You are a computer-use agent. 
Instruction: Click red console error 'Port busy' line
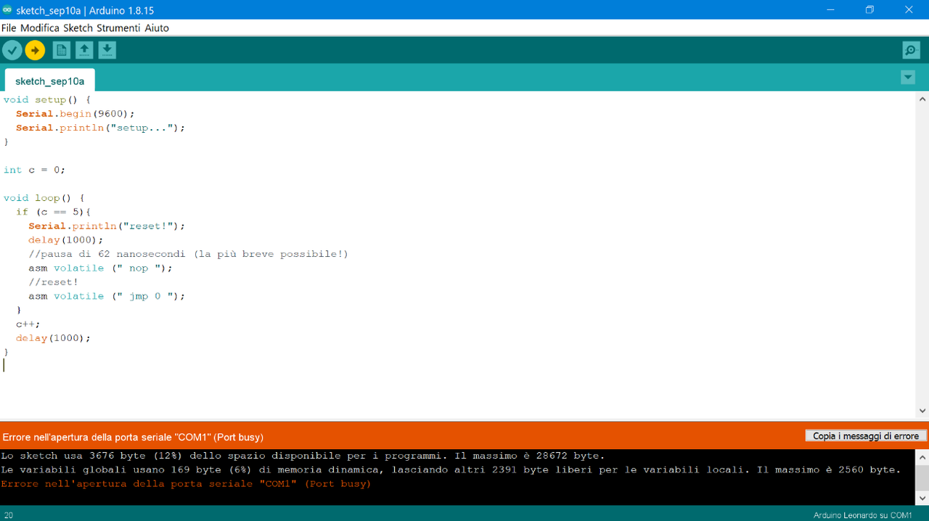point(186,483)
